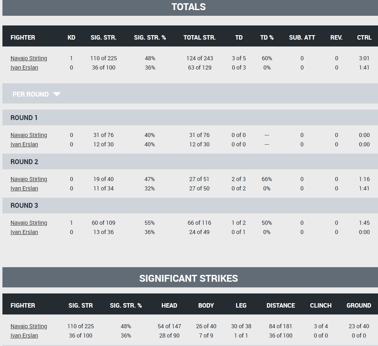The width and height of the screenshot is (378, 346).
Task: Open Ivan Erslan link under Round 2
Action: pyautogui.click(x=24, y=189)
